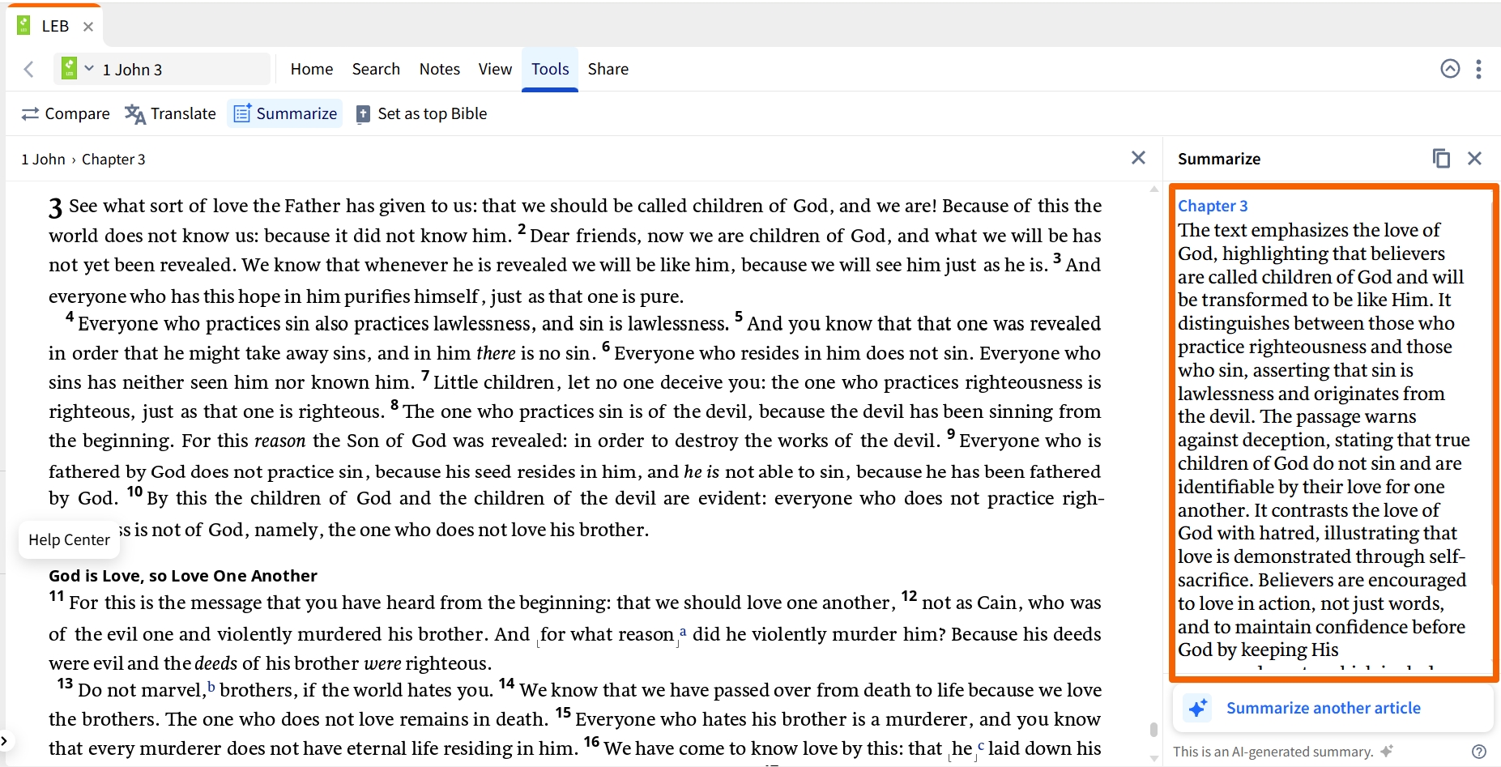Open the Chapter 3 link in summary
Screen dimensions: 1501x767
[1213, 206]
